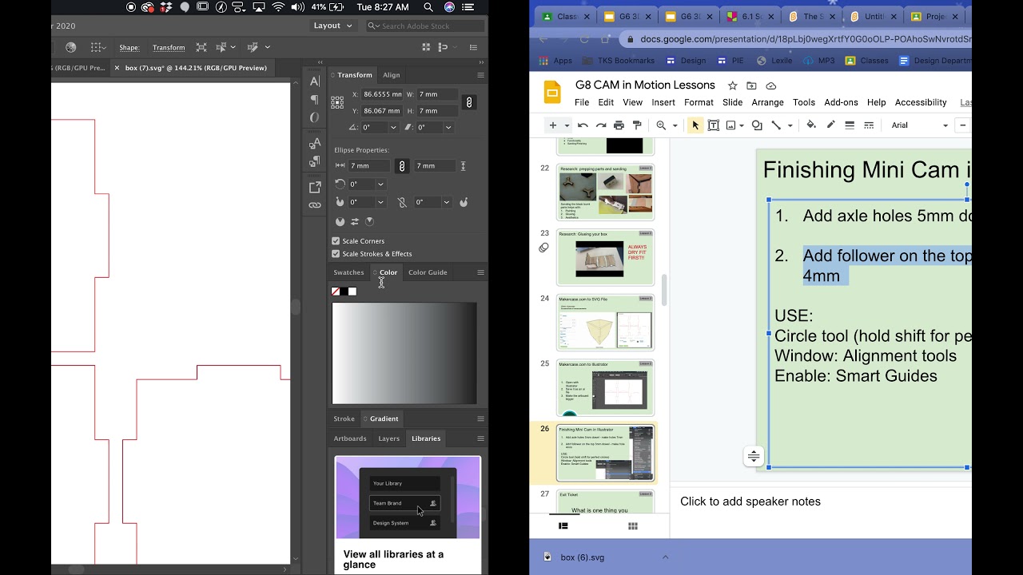Click the Border weight icon in Slides
The width and height of the screenshot is (1023, 575).
(x=850, y=125)
